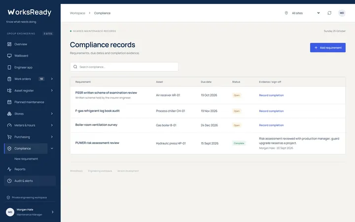This screenshot has height=222, width=355.
Task: Click the Engineer app phone icon
Action: [9, 67]
